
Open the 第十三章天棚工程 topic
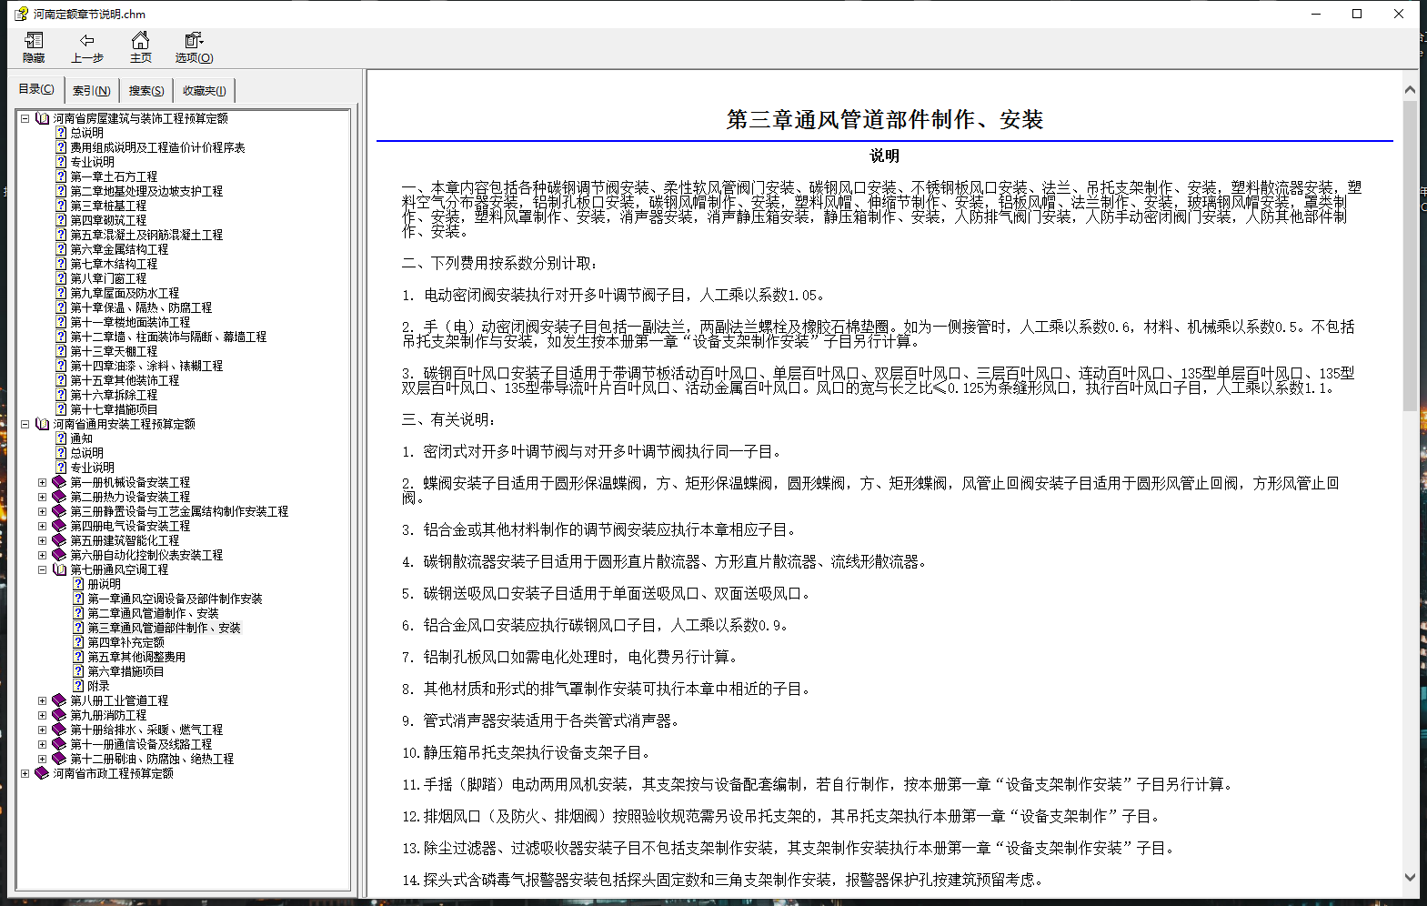tap(114, 351)
